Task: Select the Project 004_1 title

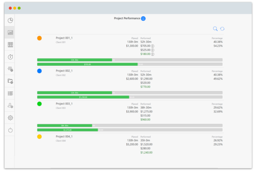Action: (64, 137)
